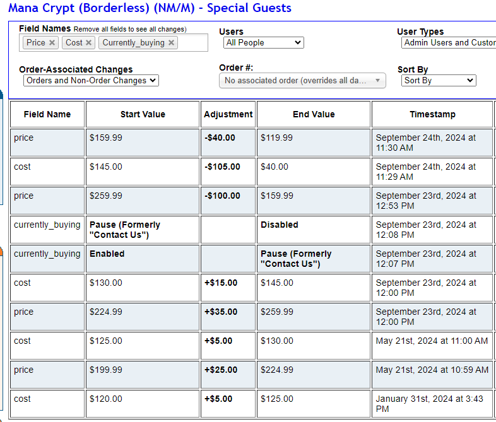Click the $259.99 start value
Viewport: 496px width, 422px height.
(105, 196)
